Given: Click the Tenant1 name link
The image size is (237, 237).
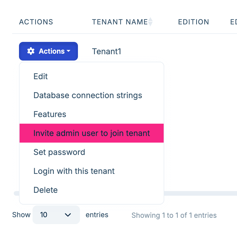Looking at the screenshot, I should (x=107, y=51).
